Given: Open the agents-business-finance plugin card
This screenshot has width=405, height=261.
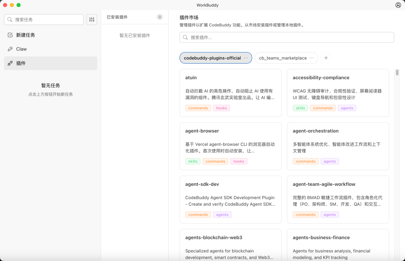Looking at the screenshot, I should pyautogui.click(x=338, y=245).
